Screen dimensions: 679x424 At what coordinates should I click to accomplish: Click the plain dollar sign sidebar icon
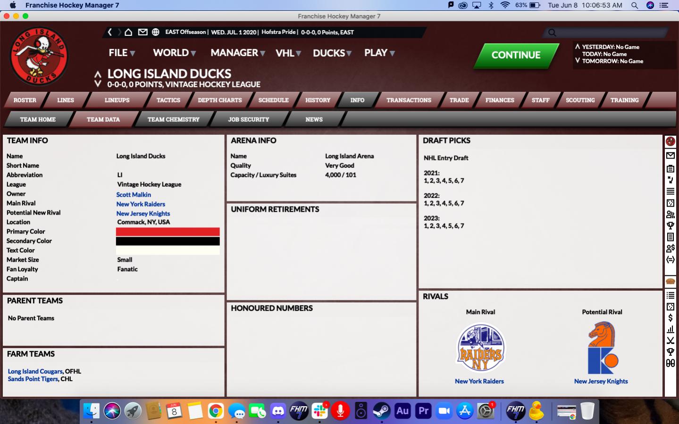[x=670, y=318]
